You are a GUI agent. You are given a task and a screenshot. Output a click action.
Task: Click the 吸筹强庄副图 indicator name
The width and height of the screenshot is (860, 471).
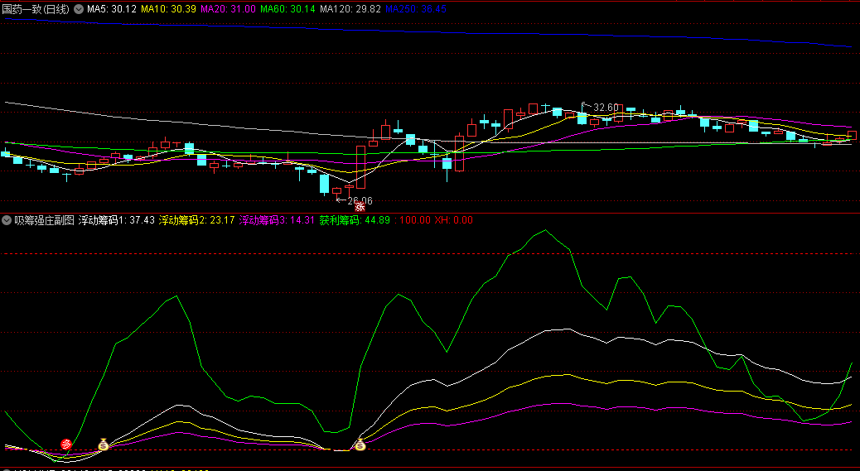[x=45, y=220]
